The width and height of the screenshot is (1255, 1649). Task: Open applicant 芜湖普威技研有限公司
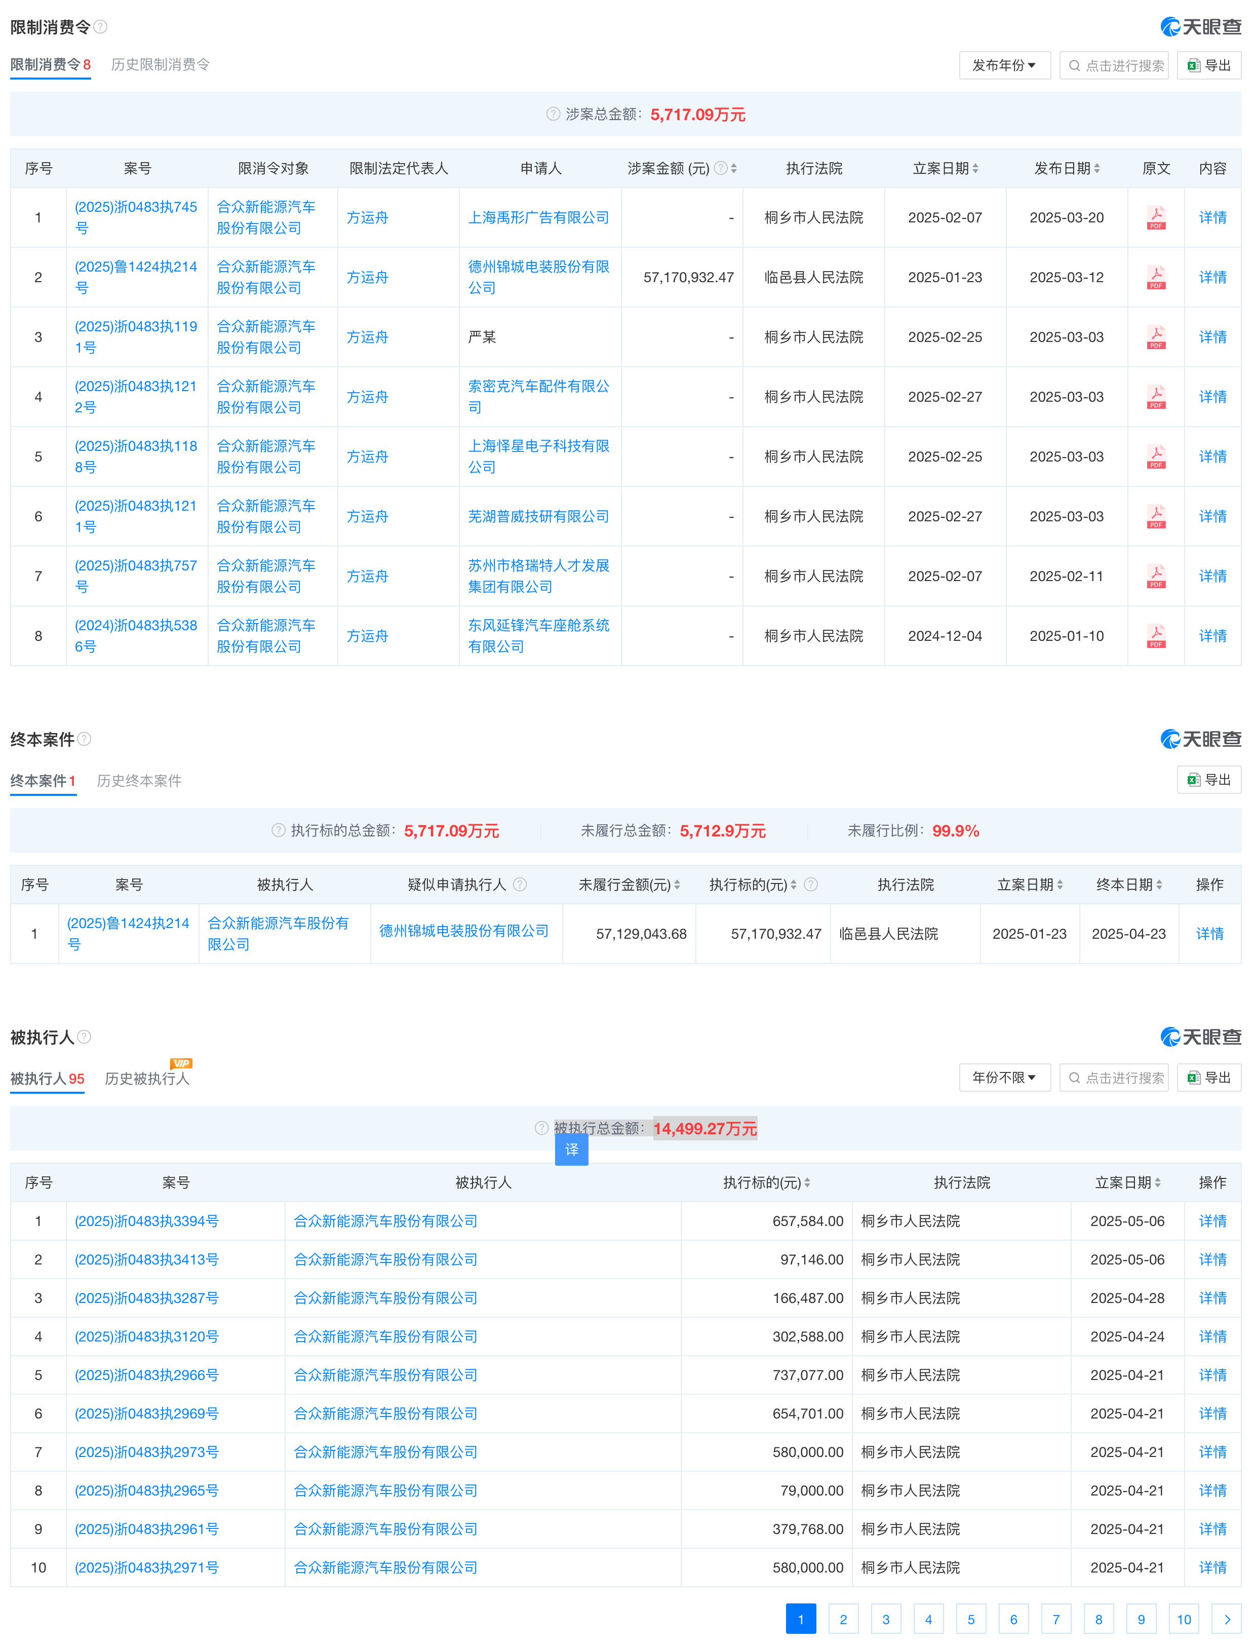coord(538,516)
